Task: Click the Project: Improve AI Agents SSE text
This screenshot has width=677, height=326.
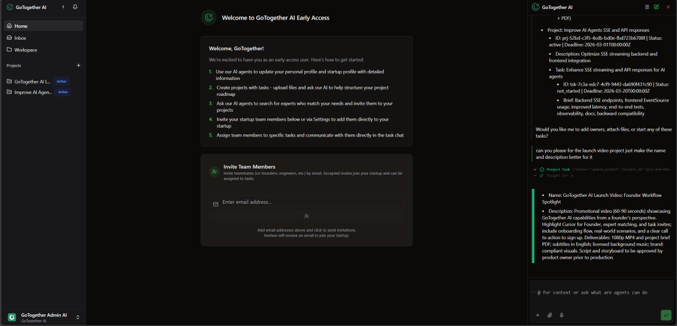Action: pos(598,30)
